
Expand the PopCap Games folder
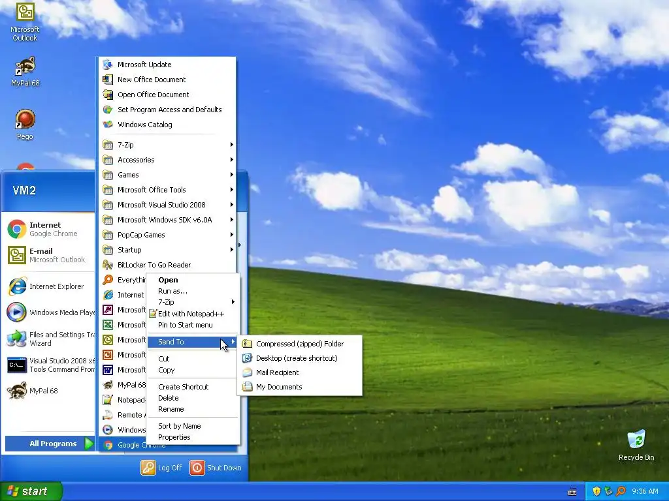168,235
